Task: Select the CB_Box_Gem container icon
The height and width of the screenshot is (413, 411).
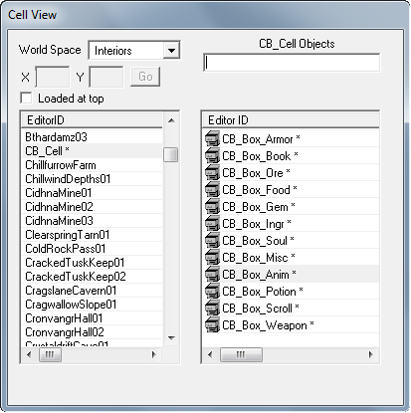Action: point(212,206)
